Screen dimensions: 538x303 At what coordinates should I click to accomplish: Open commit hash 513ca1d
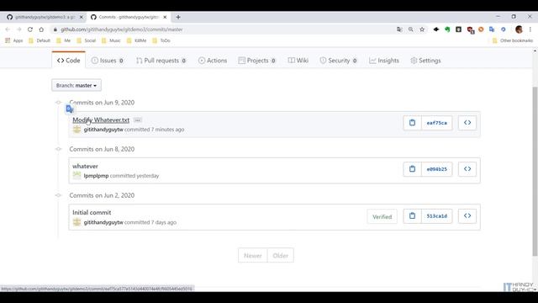[x=437, y=216]
